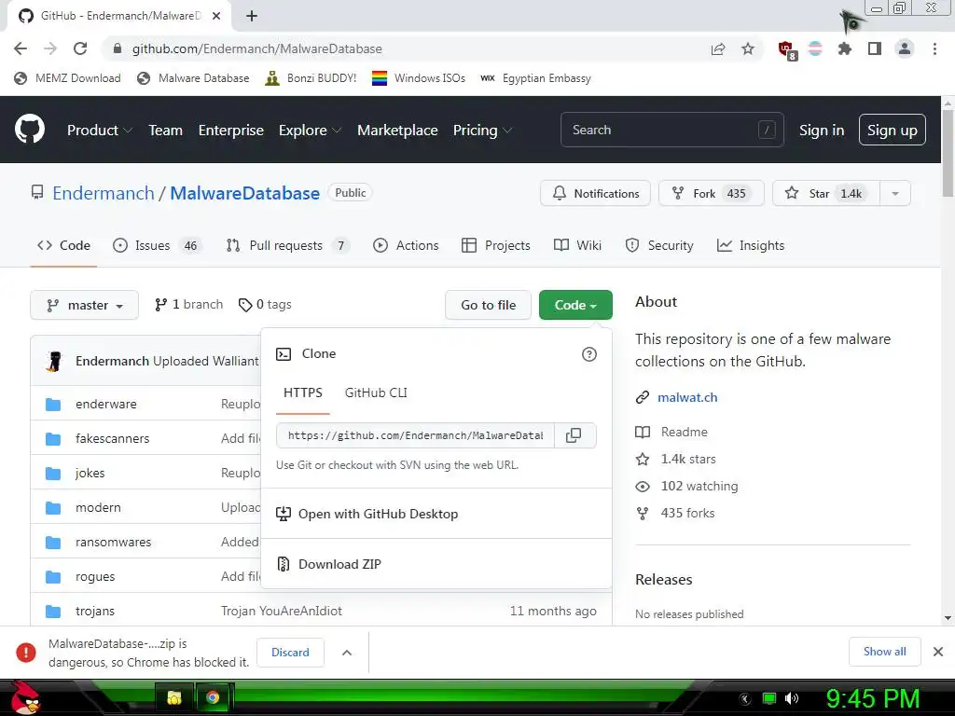
Task: Click Download ZIP option
Action: coord(436,564)
